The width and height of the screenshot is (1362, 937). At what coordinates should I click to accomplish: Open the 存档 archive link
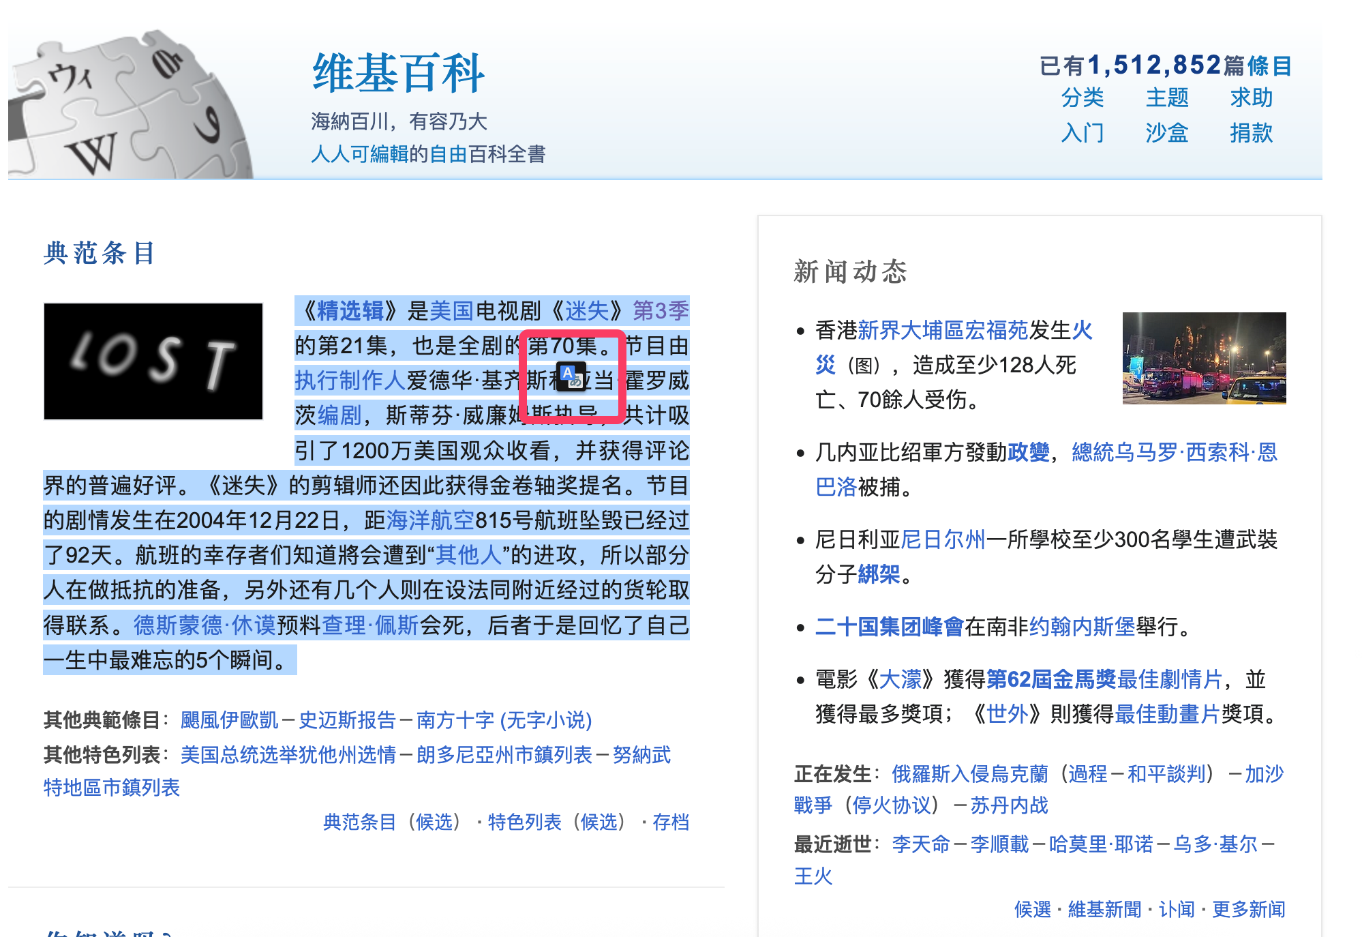671,822
